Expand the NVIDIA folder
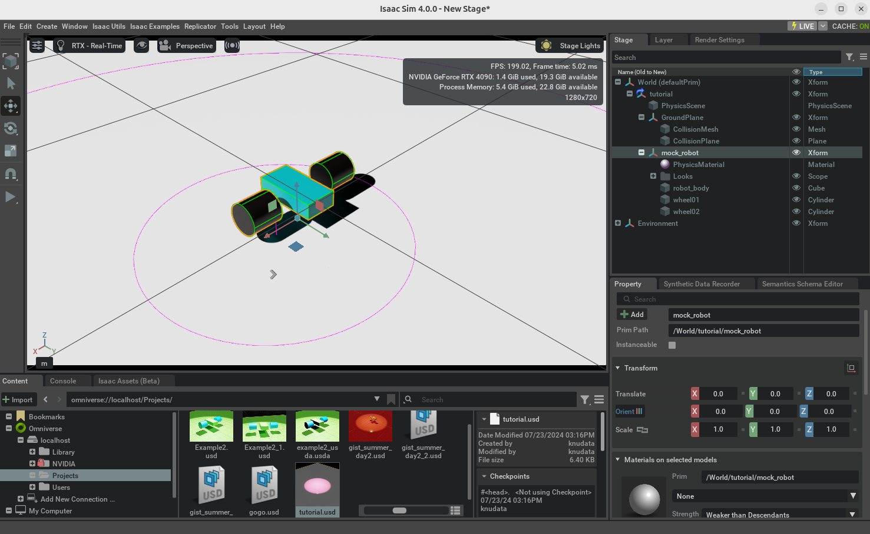The image size is (870, 534). pos(32,464)
